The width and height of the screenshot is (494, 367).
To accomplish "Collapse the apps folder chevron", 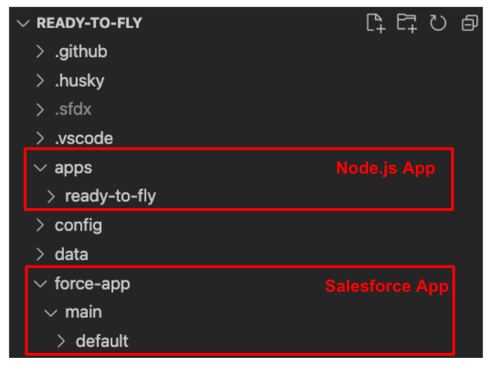I will (x=40, y=167).
